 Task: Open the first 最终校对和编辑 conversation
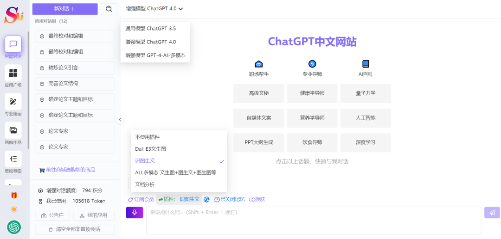coord(75,36)
